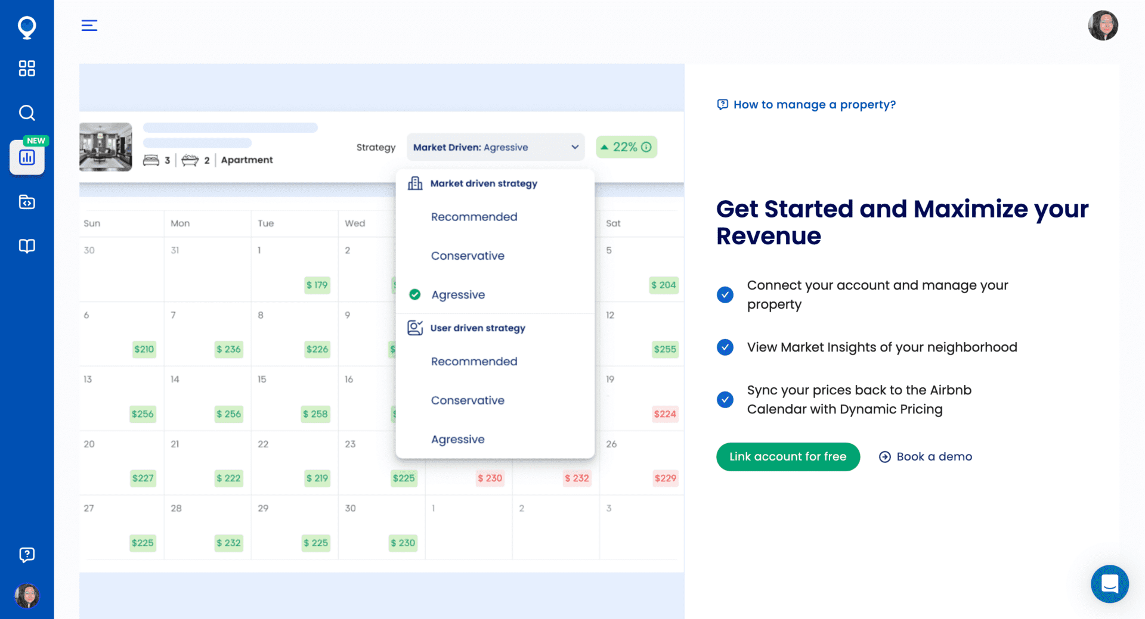Toggle the hamburger menu icon

click(x=89, y=26)
